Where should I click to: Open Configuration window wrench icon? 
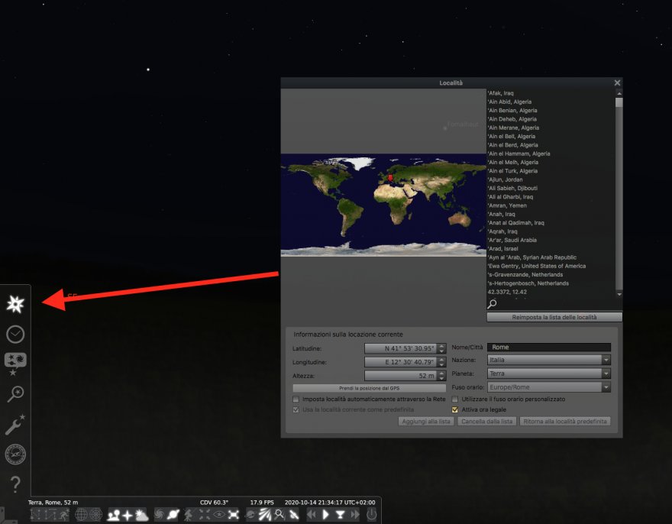coord(15,425)
